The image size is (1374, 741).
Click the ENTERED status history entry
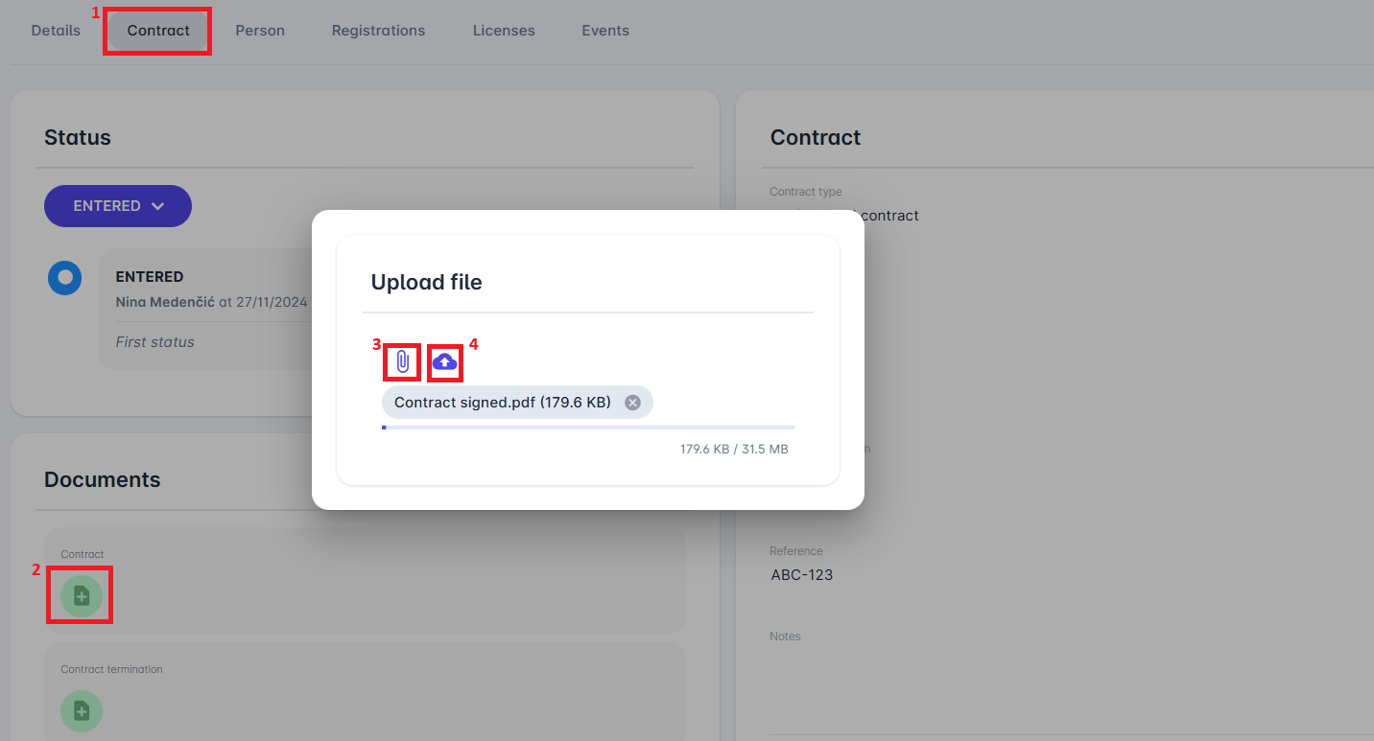211,309
